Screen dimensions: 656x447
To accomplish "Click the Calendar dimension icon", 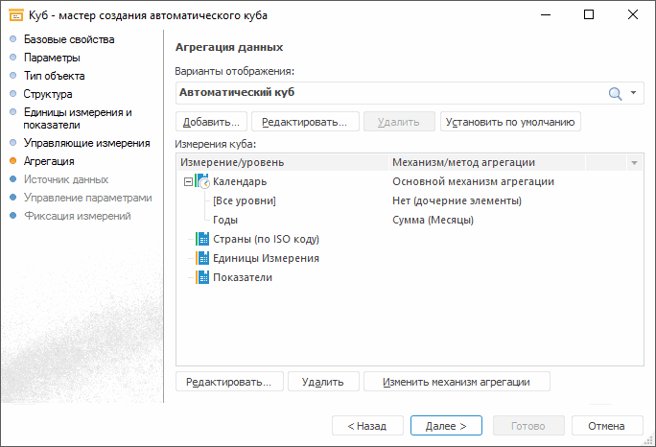I will 202,181.
